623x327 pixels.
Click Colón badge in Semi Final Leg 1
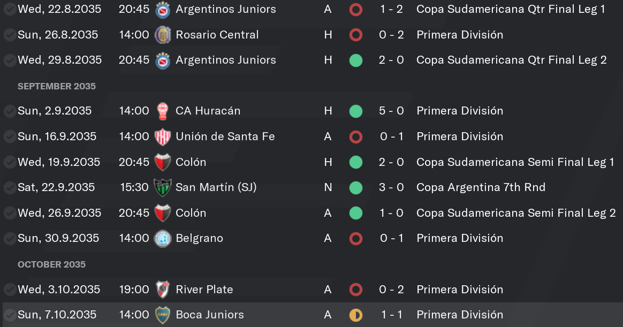163,162
